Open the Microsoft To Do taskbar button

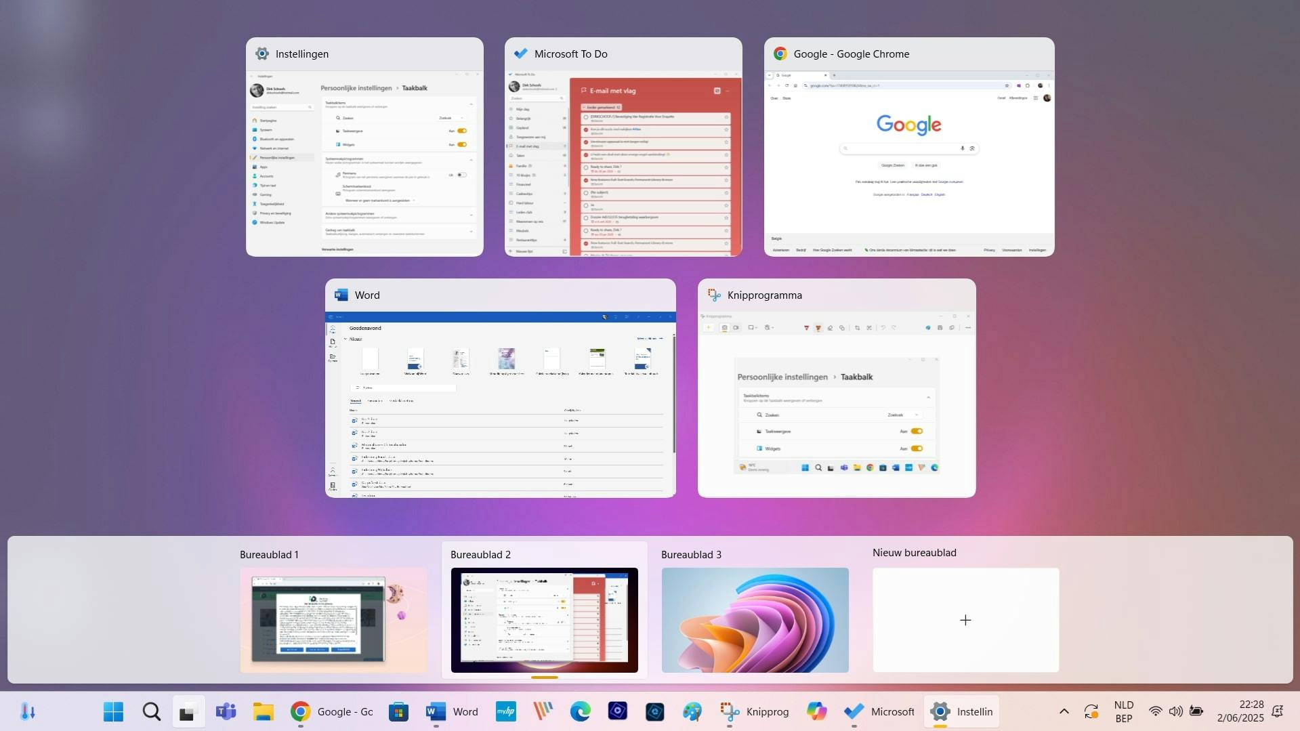[x=879, y=712]
